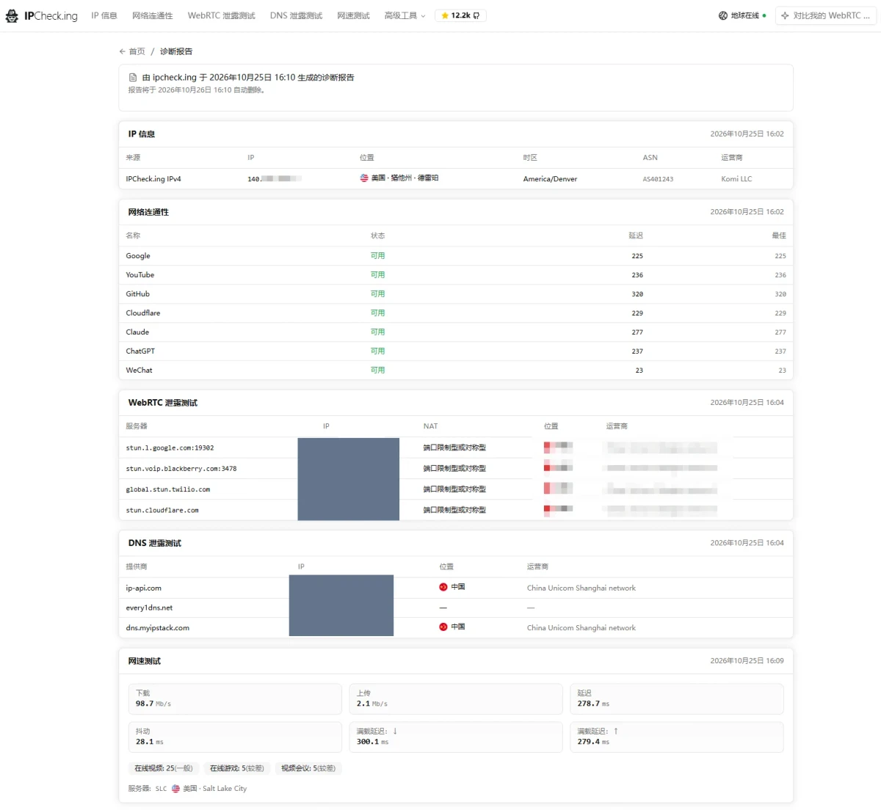Open WebRTC 泄露测试 nav item
The width and height of the screenshot is (881, 810).
pyautogui.click(x=222, y=15)
